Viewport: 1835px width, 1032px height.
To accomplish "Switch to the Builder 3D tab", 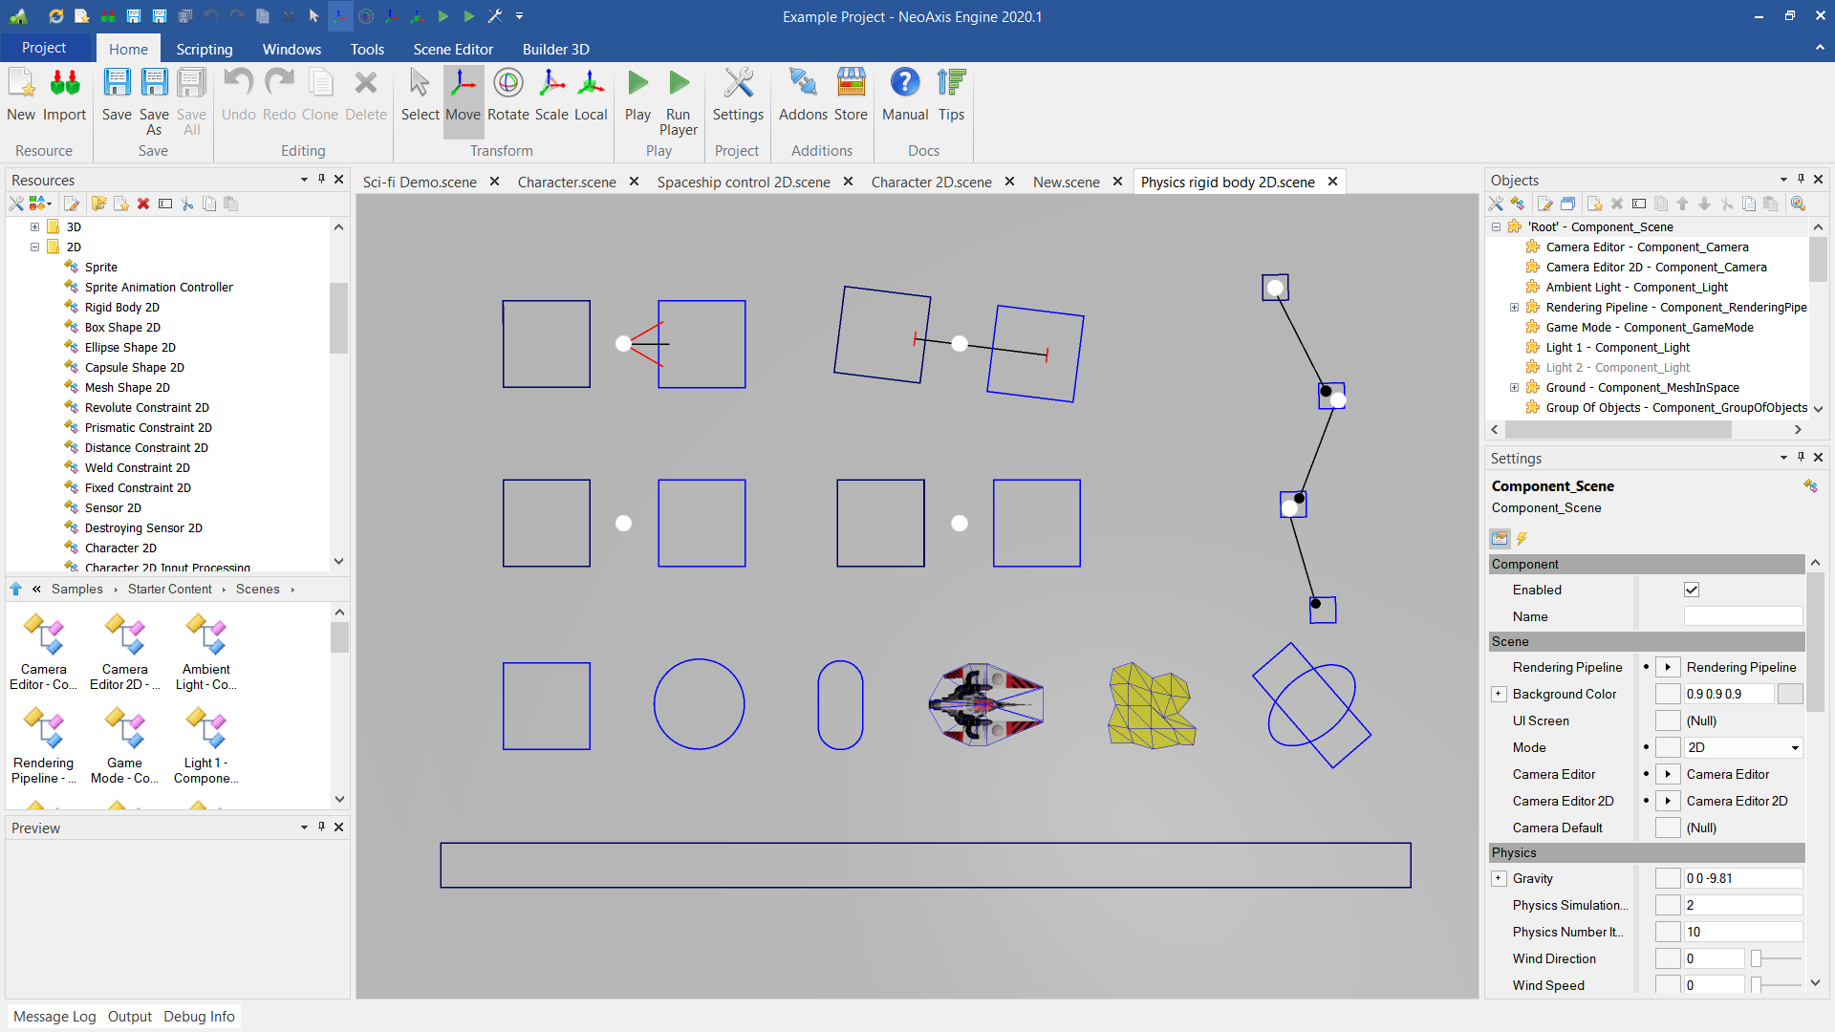I will click(554, 49).
